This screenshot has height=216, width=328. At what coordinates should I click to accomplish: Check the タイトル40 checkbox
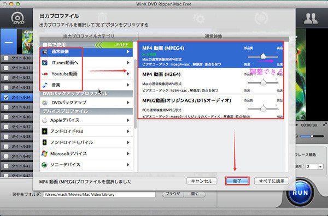(x=6, y=156)
